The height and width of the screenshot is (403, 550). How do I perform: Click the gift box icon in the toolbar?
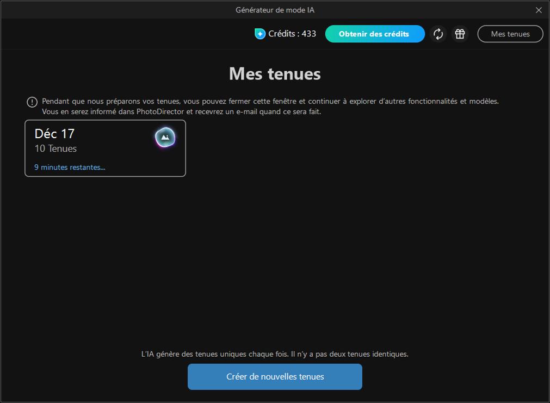460,34
